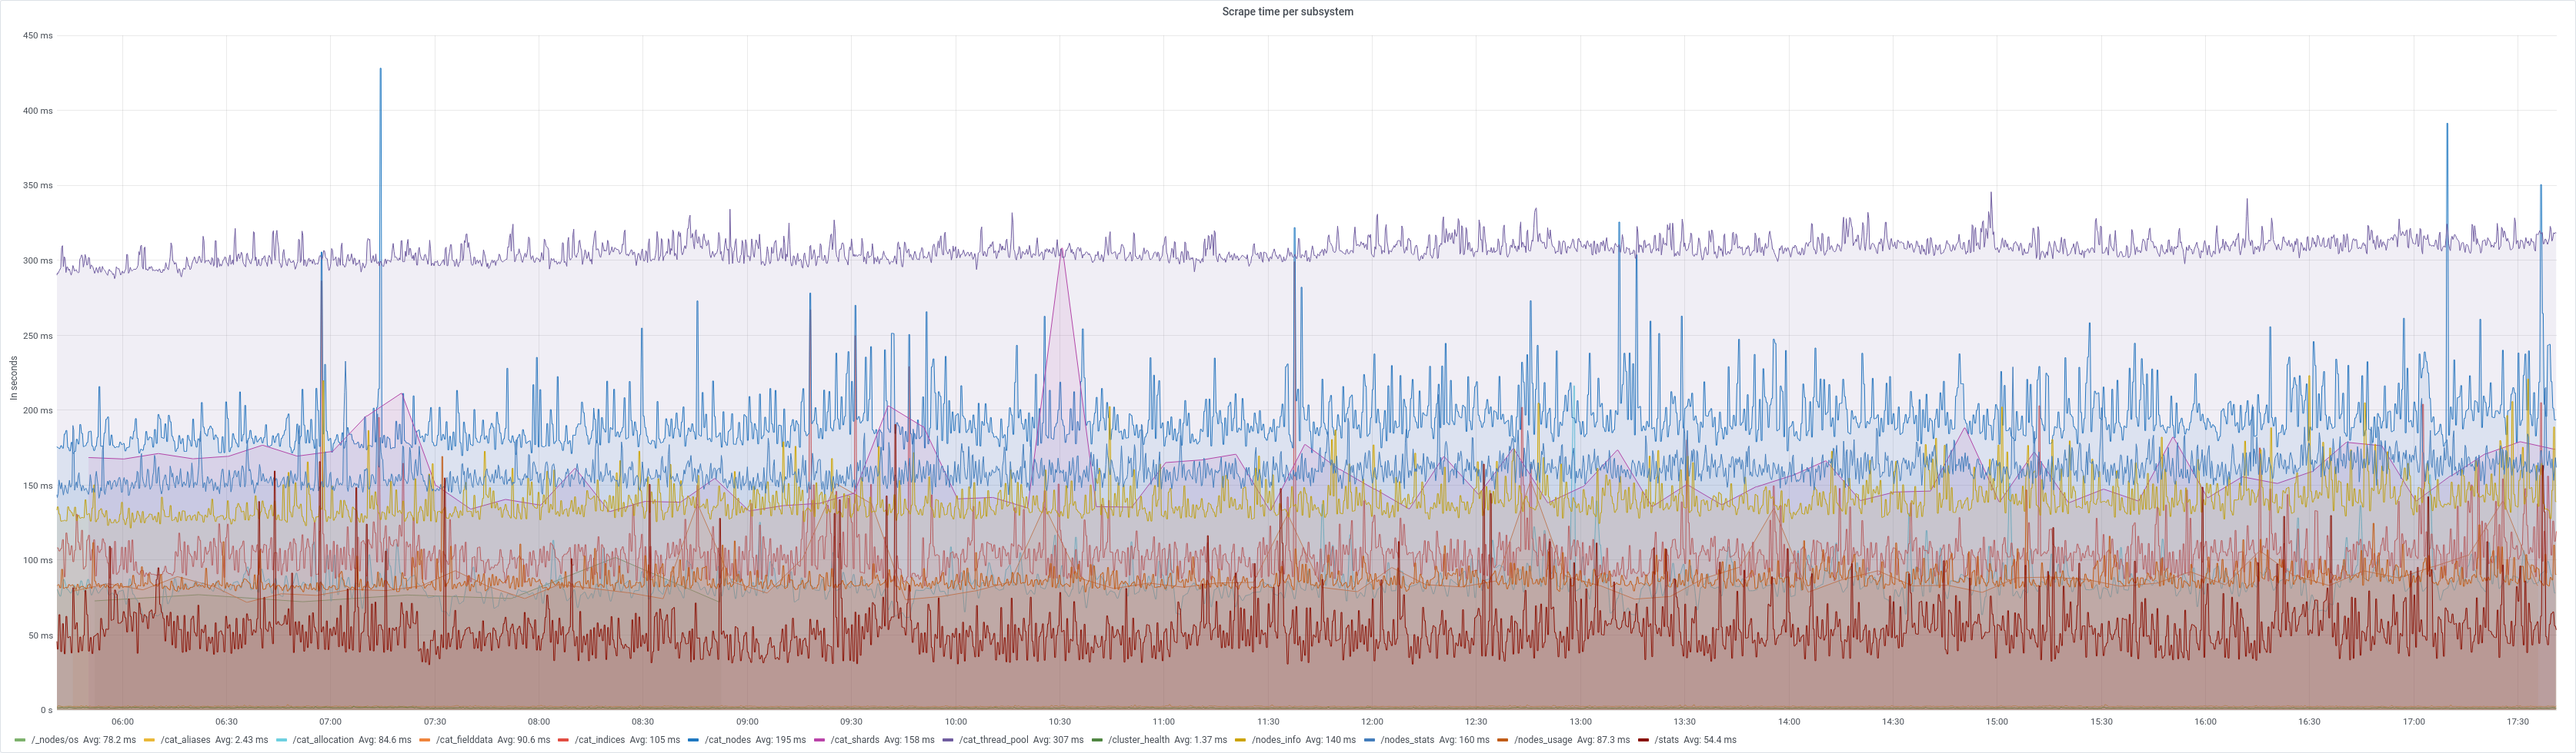Click the 10:30 time axis label

pyautogui.click(x=1059, y=721)
